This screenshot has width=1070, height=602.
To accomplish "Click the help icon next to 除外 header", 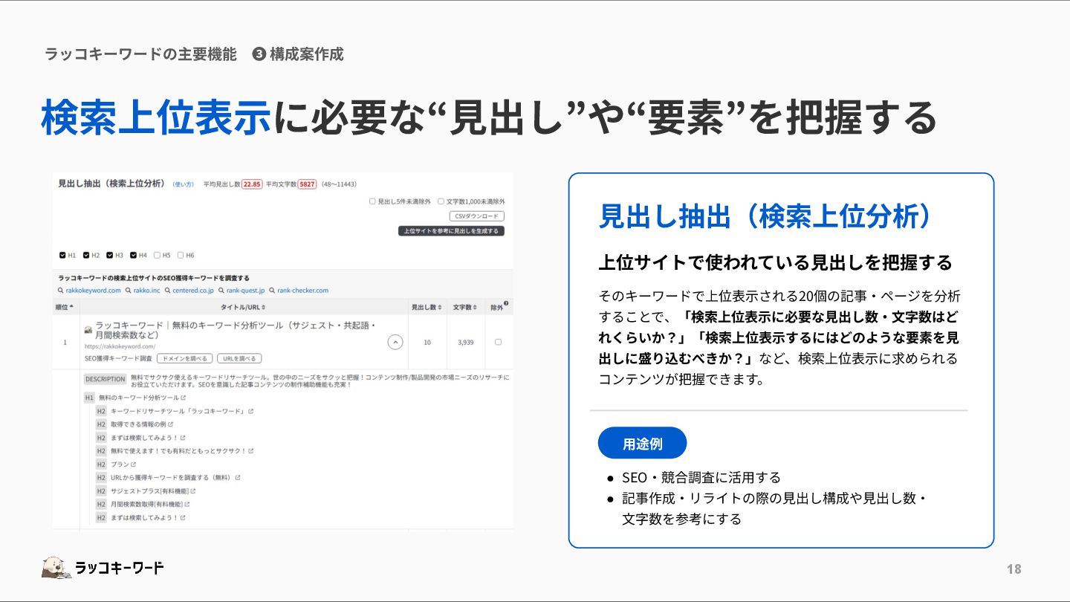I will coord(506,303).
